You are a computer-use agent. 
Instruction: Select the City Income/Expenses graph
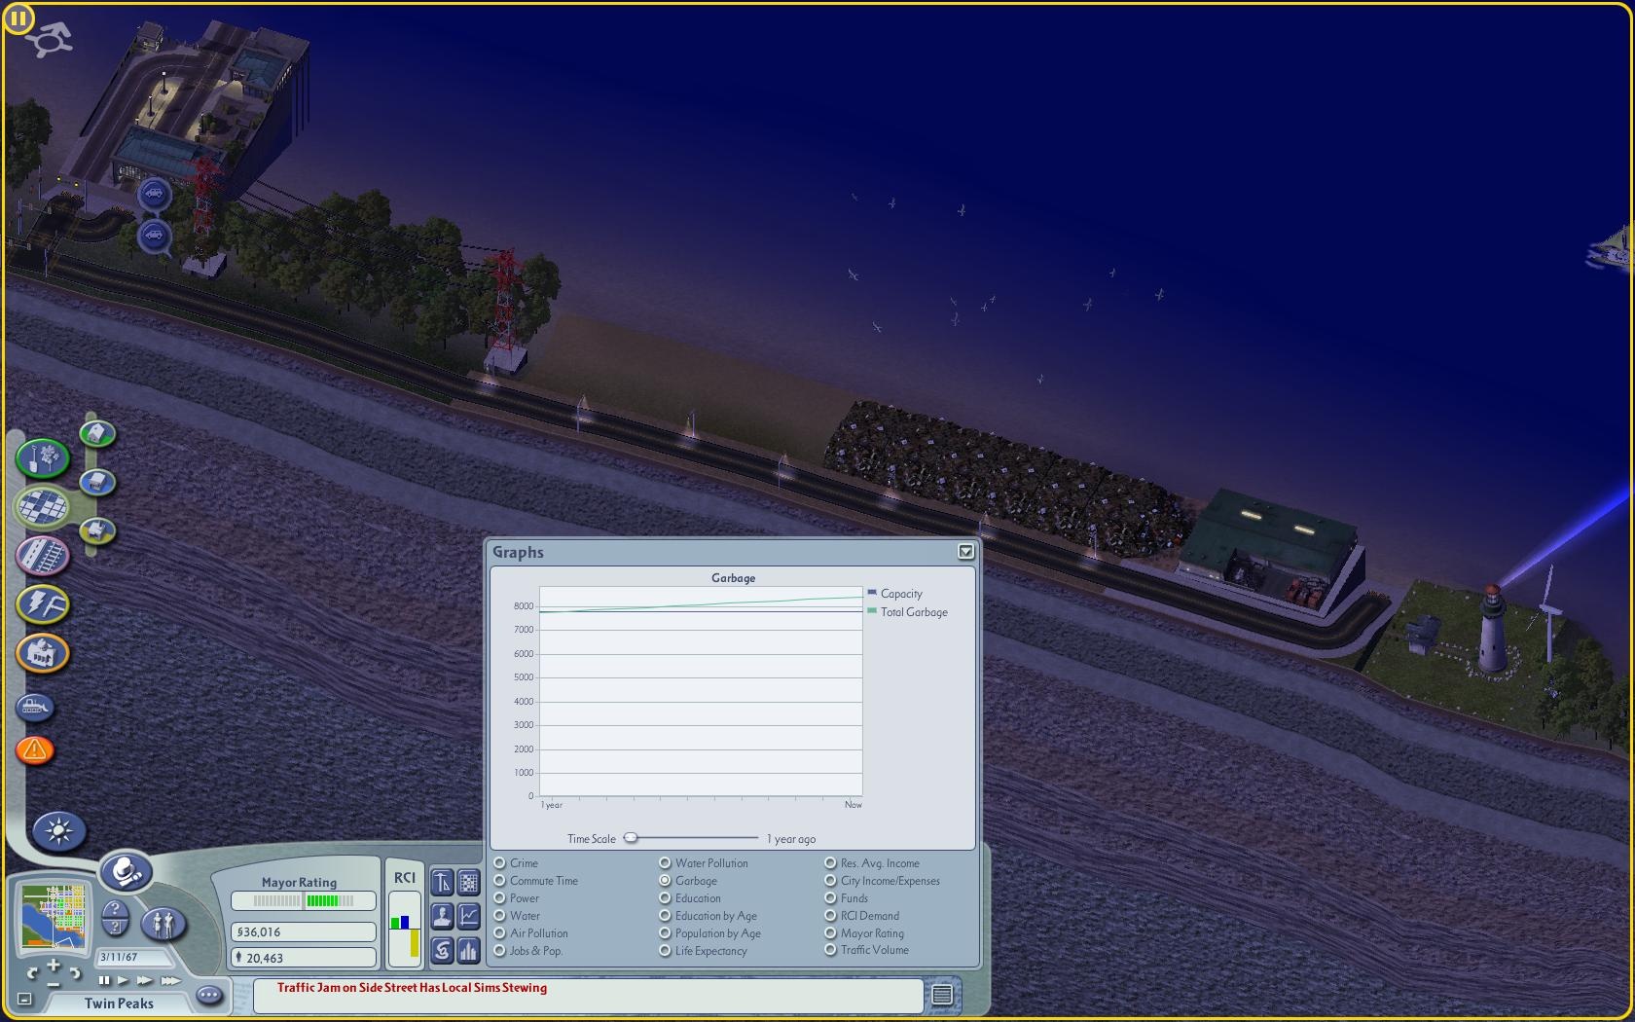(x=830, y=881)
